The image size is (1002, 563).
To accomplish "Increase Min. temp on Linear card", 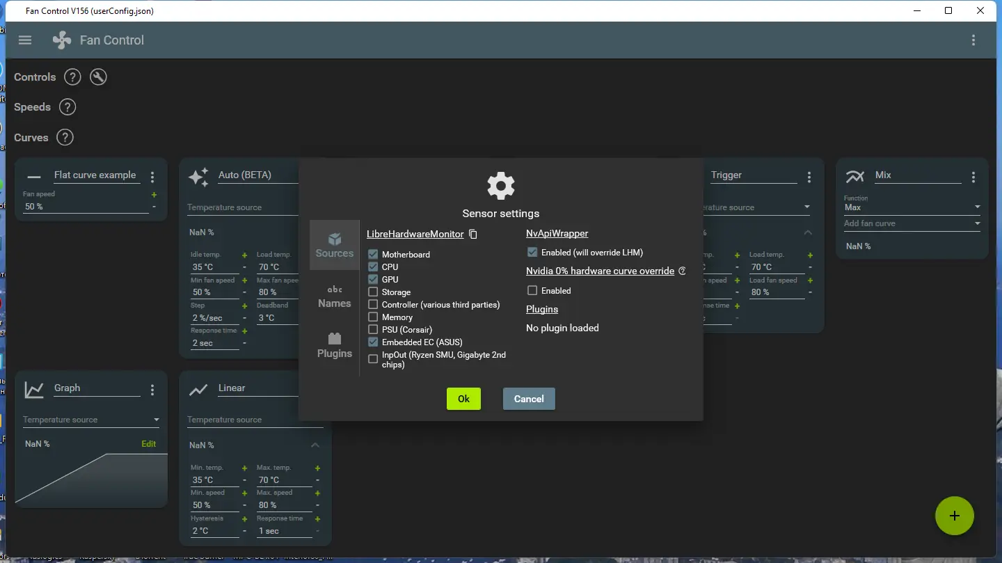I will pos(244,468).
